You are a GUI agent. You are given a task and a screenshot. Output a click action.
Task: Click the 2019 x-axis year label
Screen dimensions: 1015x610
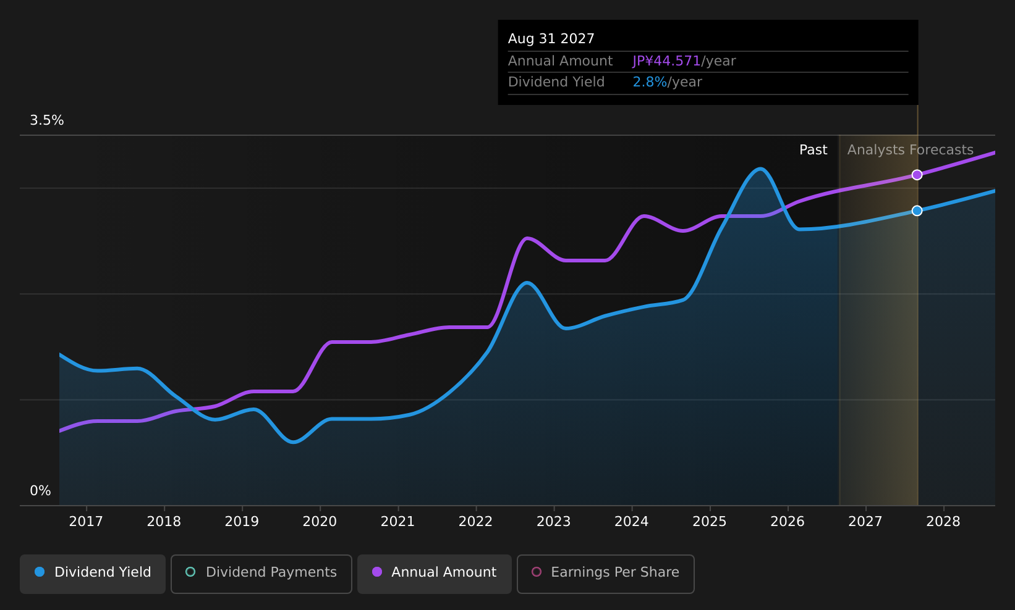[x=242, y=522]
